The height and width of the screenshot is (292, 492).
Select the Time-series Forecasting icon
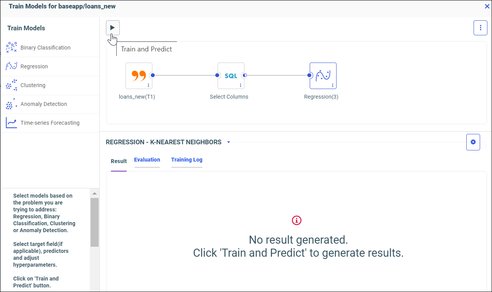12,123
